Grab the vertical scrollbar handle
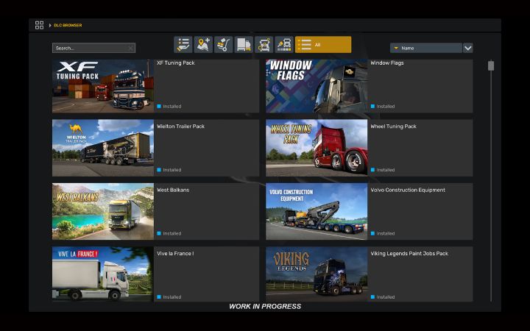 [491, 65]
